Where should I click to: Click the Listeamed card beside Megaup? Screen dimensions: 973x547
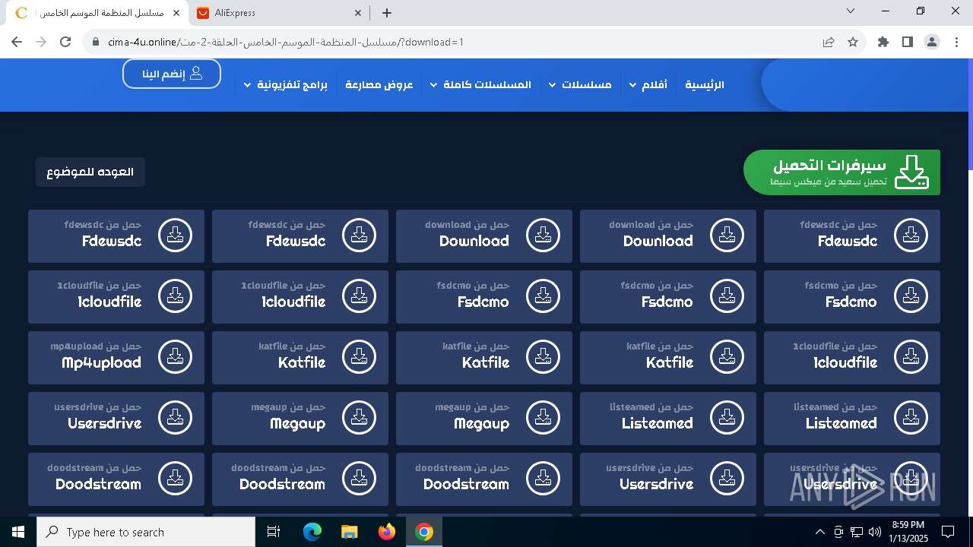click(668, 419)
